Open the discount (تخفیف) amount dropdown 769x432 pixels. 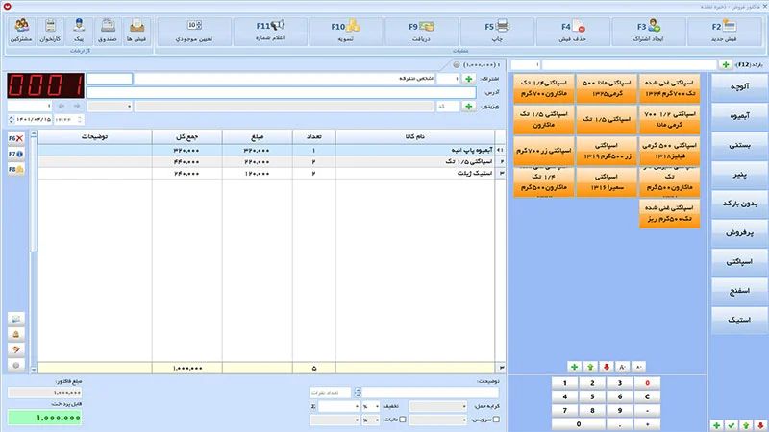pyautogui.click(x=338, y=406)
